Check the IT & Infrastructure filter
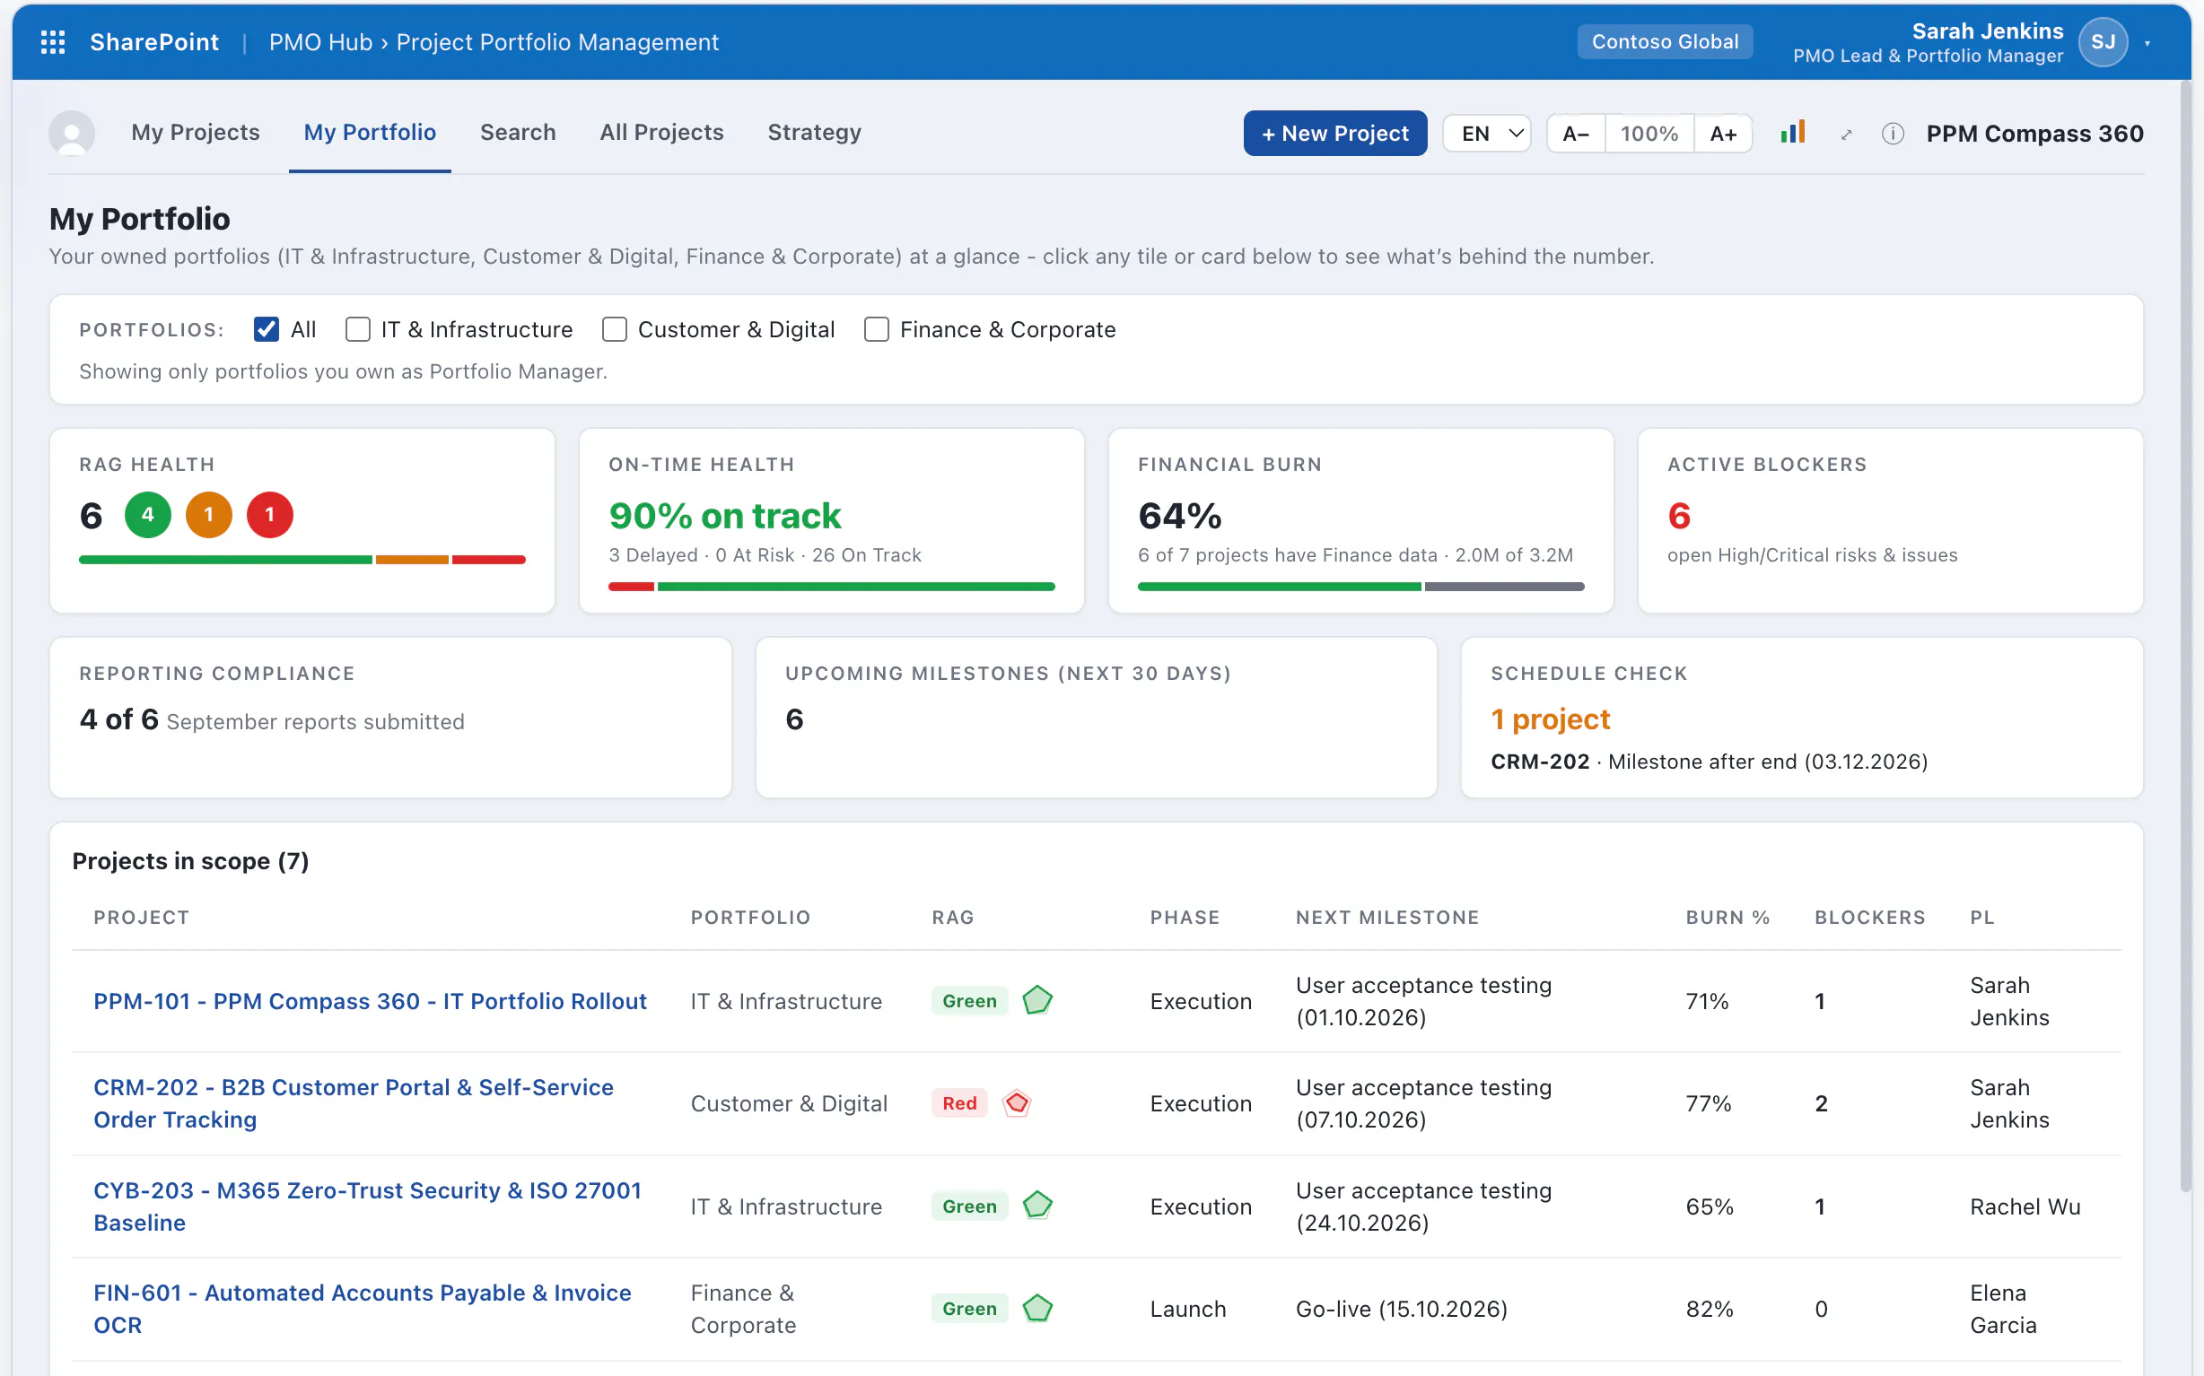 [358, 329]
